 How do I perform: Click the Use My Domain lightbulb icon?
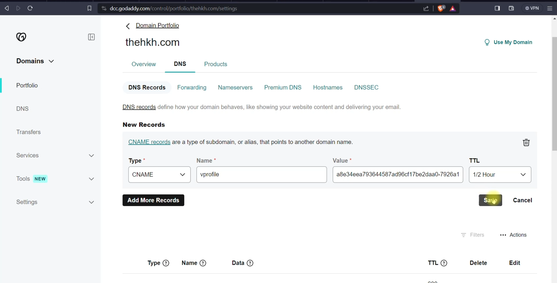(x=487, y=42)
